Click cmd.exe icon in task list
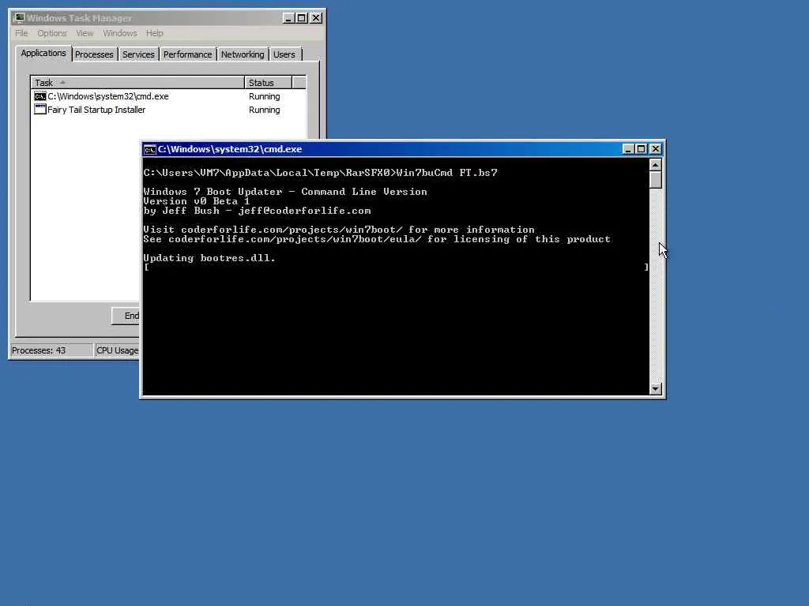 [40, 96]
